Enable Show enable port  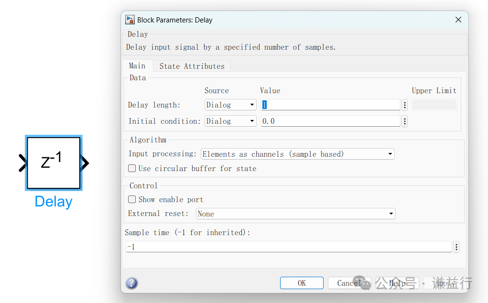coord(131,199)
